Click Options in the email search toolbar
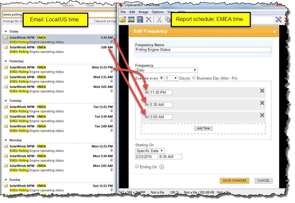Viewport: 295px width, 203px height. pyautogui.click(x=68, y=5)
